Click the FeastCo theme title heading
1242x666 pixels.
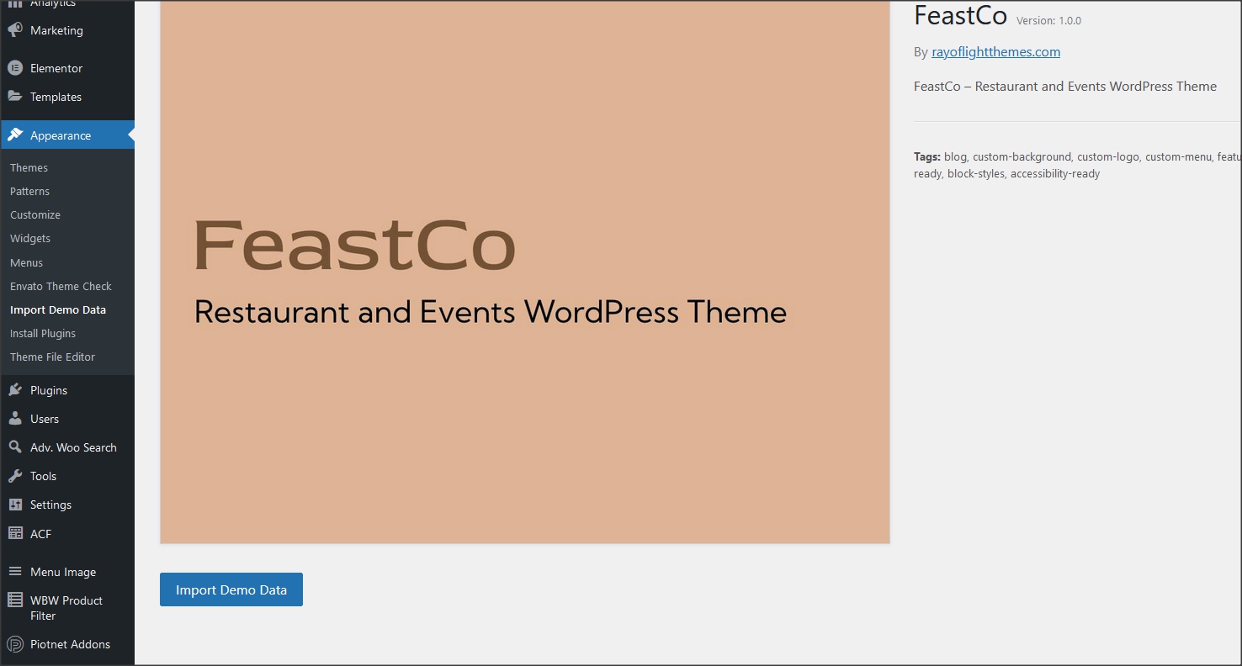click(960, 16)
